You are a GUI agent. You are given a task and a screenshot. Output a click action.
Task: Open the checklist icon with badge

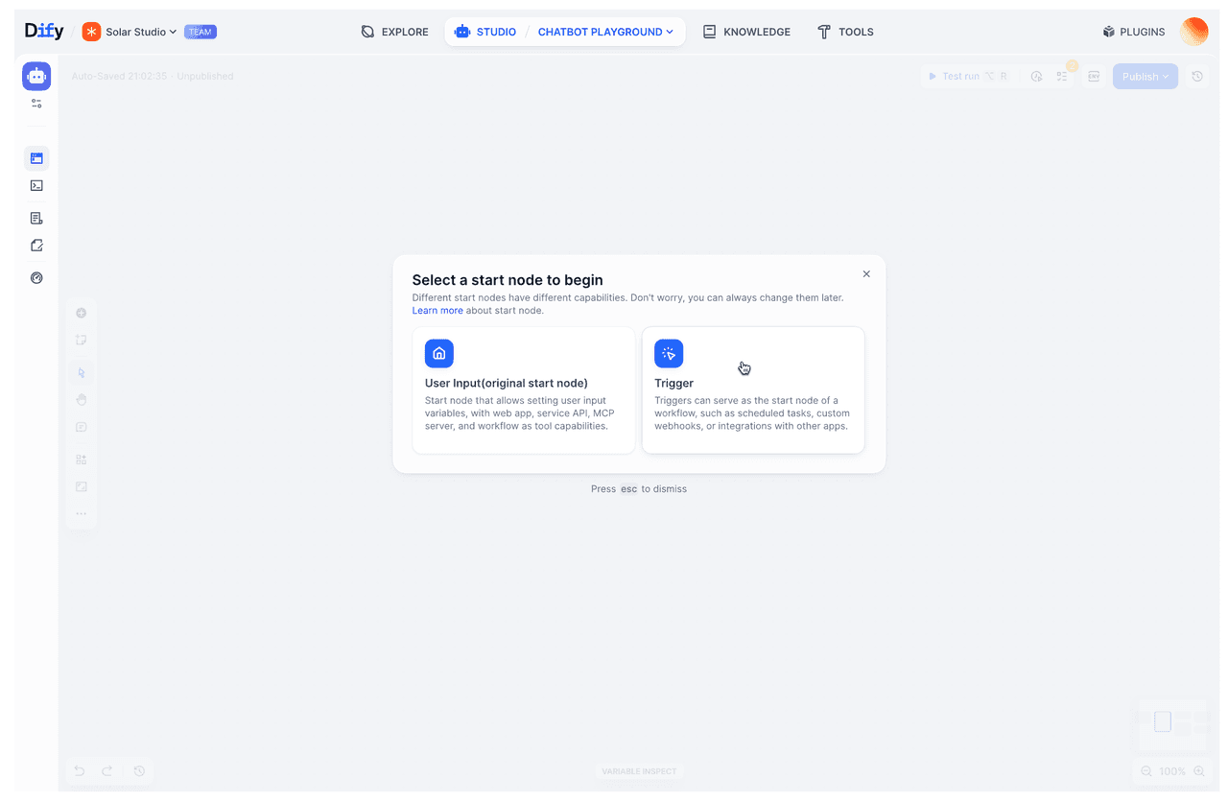(1062, 77)
